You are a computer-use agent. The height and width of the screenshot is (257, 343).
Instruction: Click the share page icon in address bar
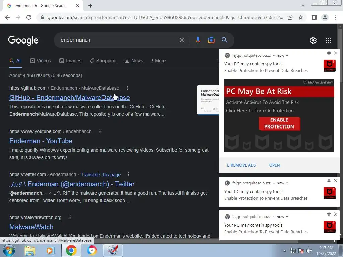(x=290, y=17)
